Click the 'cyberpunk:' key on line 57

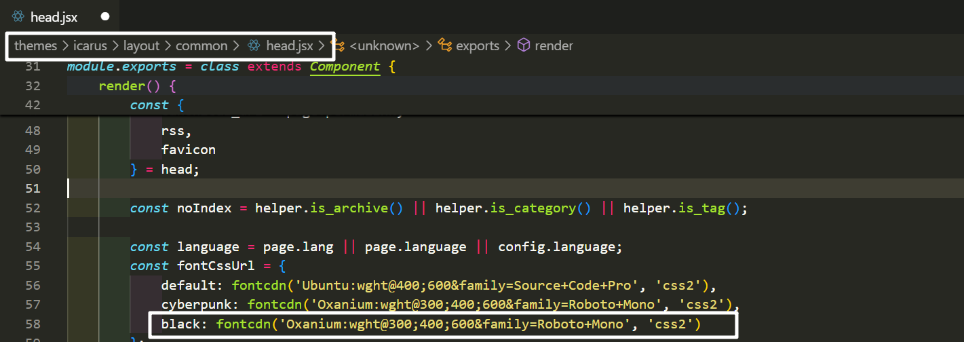click(x=200, y=305)
